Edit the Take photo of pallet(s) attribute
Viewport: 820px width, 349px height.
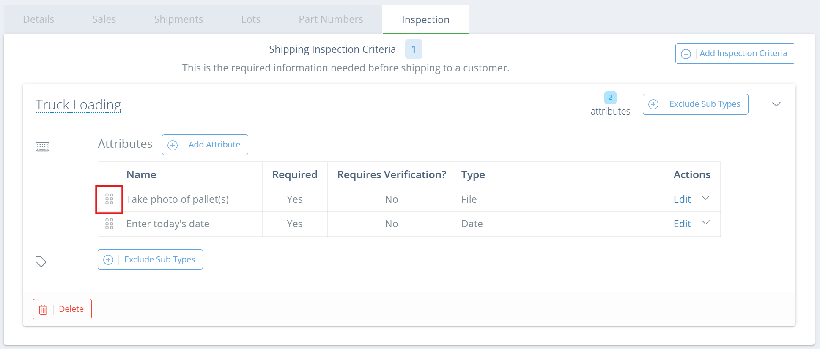[x=682, y=199]
